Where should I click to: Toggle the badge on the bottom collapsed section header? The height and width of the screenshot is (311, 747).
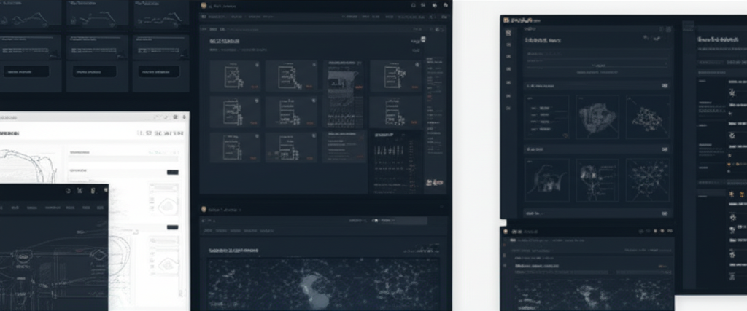tap(664, 213)
